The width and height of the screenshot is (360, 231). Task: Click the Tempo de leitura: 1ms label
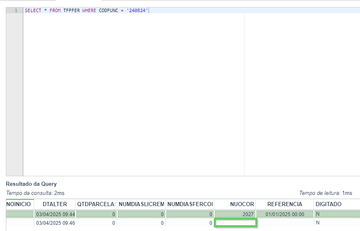click(x=326, y=193)
